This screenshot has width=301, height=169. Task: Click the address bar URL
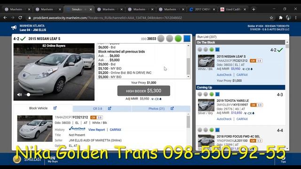(x=108, y=18)
